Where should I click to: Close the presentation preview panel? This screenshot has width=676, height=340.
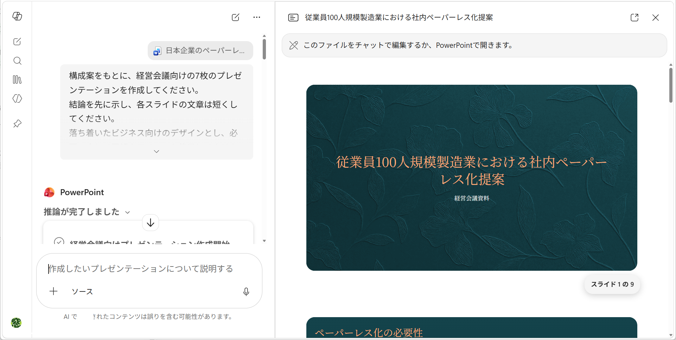tap(656, 18)
